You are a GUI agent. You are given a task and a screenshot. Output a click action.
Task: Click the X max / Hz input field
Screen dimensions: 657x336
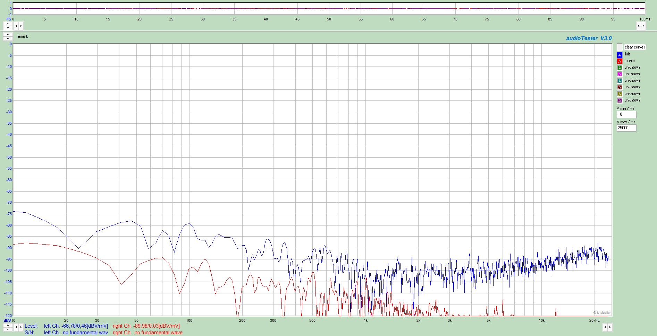pos(626,128)
